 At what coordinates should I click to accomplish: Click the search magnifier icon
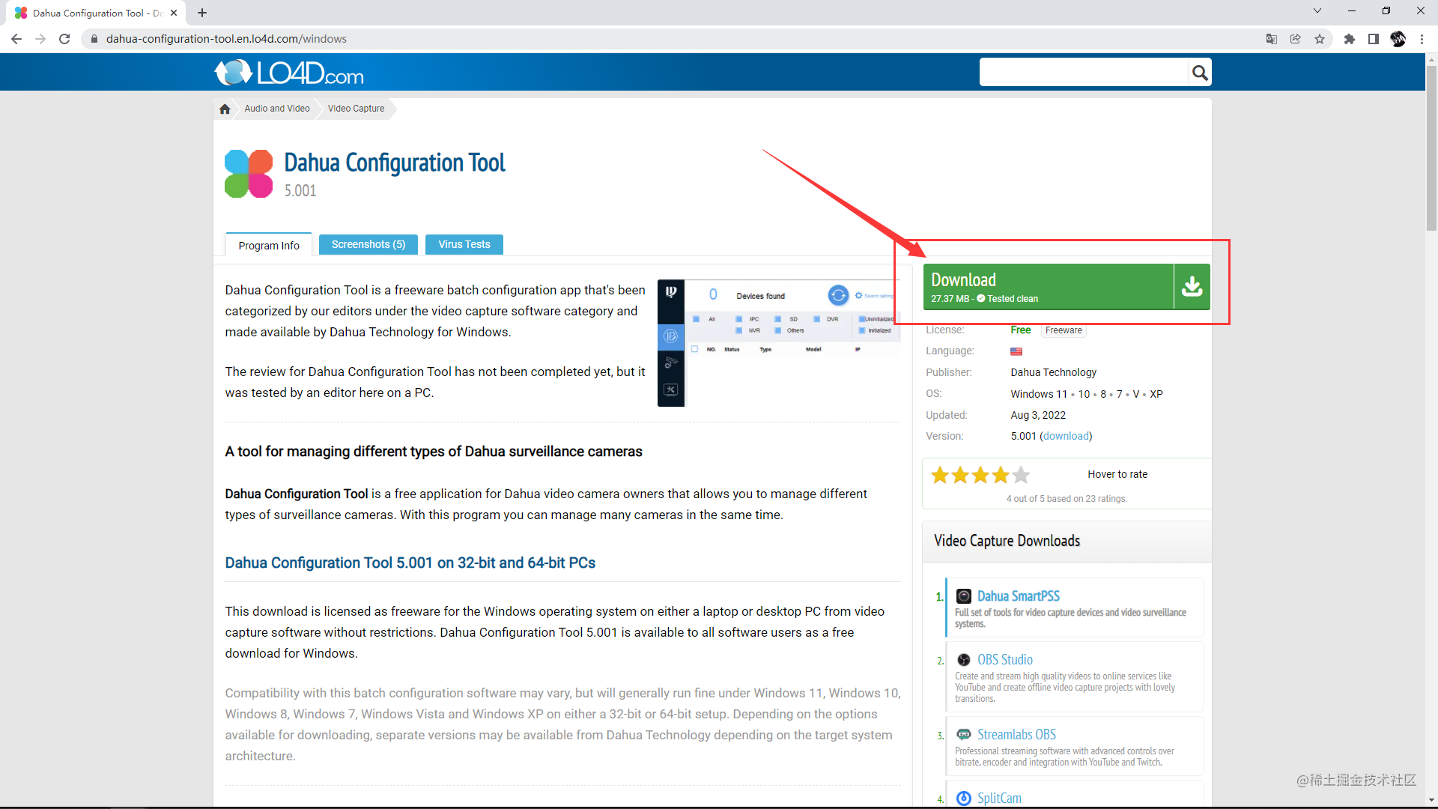(1200, 73)
